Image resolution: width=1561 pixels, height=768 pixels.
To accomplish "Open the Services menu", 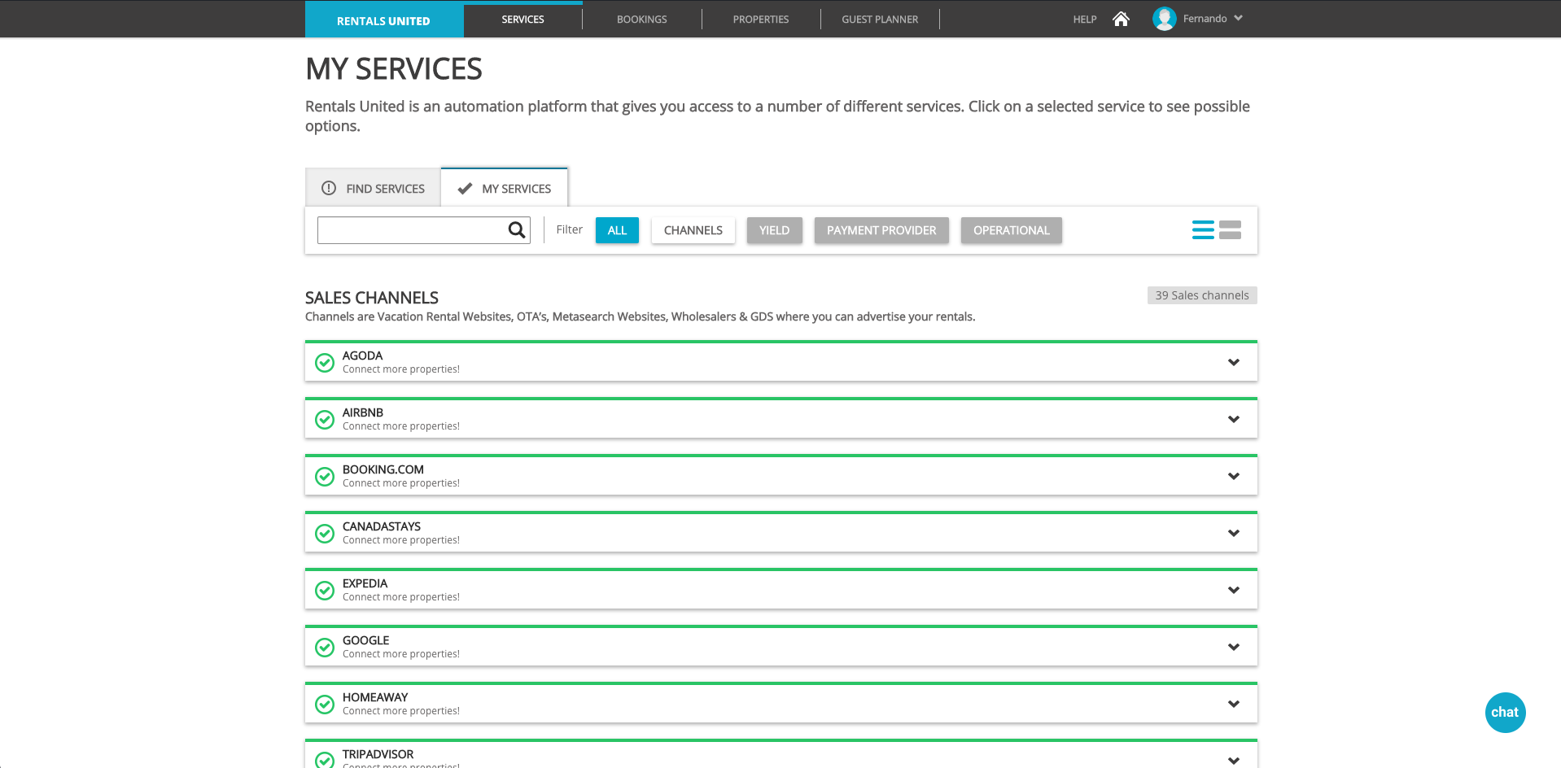I will (523, 20).
